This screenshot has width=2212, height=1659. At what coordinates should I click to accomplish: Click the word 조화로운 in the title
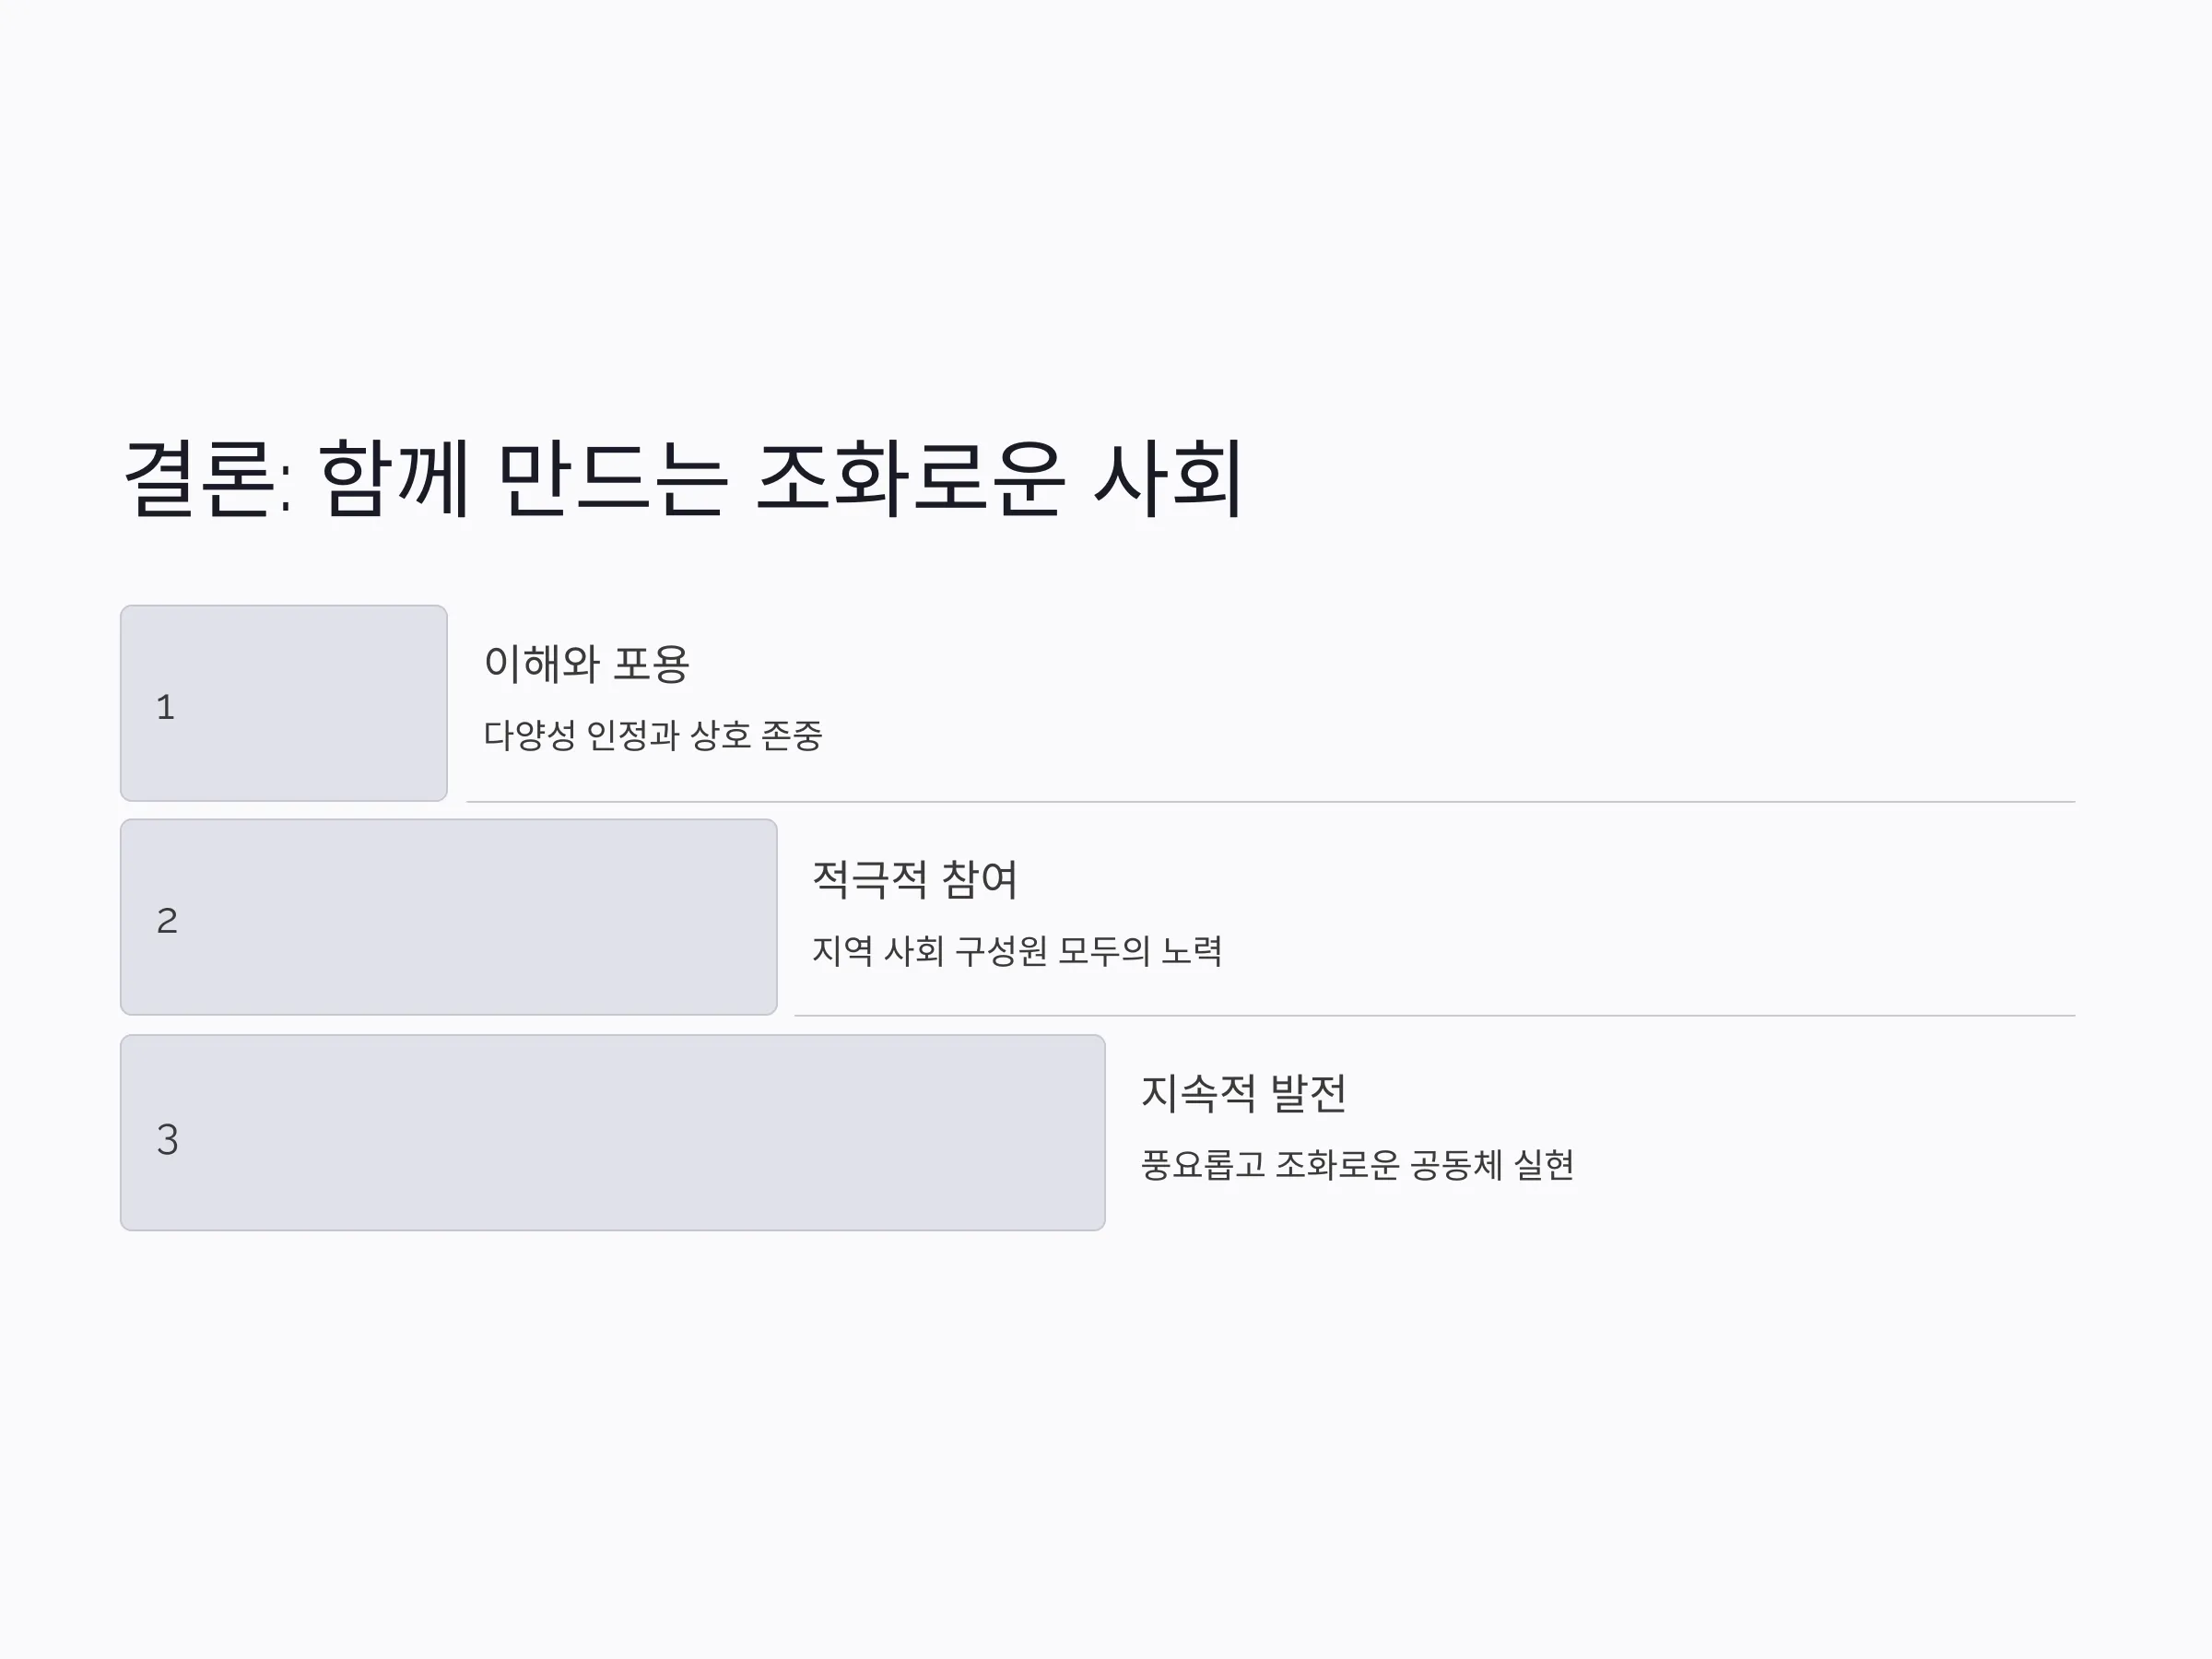pyautogui.click(x=909, y=479)
